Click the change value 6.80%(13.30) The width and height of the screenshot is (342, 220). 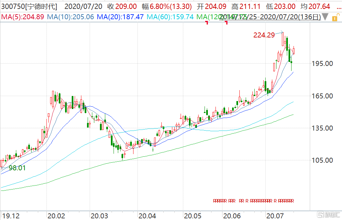tap(171, 7)
